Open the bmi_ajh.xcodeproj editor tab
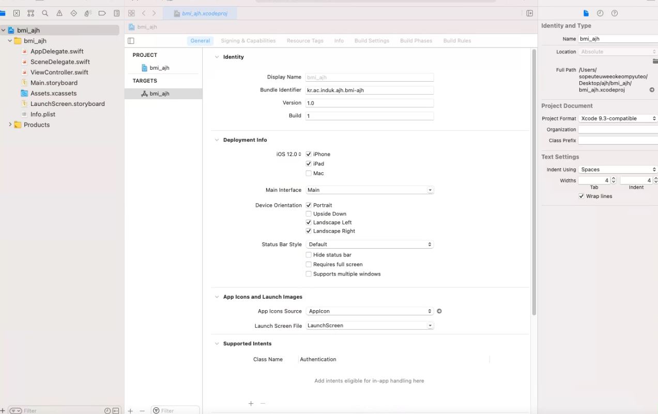 pyautogui.click(x=200, y=13)
